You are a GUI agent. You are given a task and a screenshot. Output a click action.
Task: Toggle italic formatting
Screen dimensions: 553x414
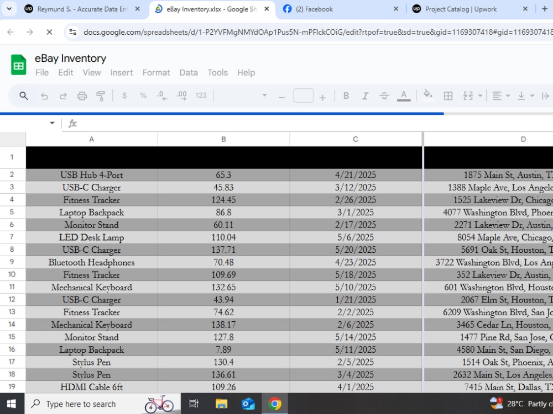[366, 95]
